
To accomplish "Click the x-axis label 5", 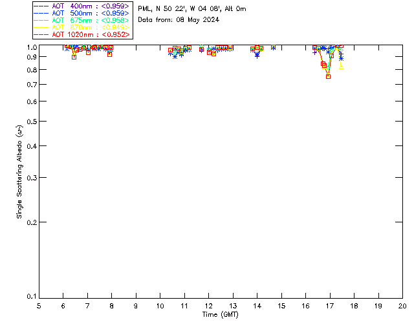I will 39,306.
